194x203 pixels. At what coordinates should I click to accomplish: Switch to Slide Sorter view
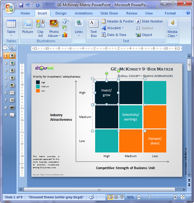click(x=116, y=197)
